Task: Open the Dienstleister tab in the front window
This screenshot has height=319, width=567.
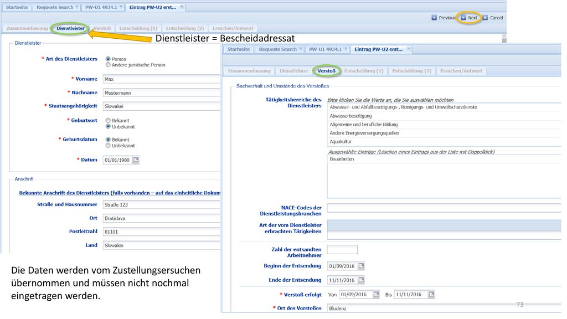Action: tap(293, 71)
